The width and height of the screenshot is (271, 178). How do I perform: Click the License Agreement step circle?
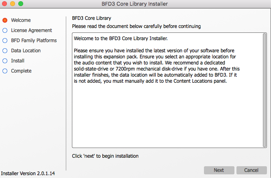pos(5,30)
